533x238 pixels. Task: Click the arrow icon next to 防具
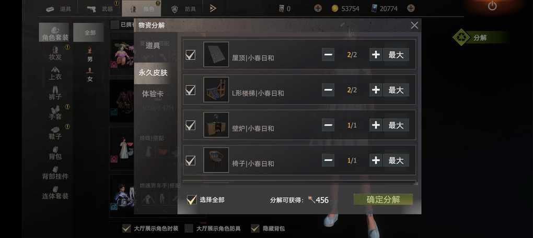pos(213,8)
